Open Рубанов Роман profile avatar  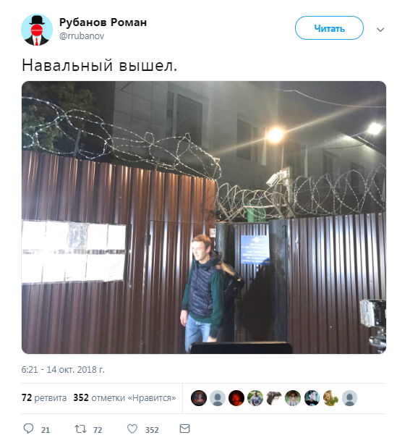[37, 30]
